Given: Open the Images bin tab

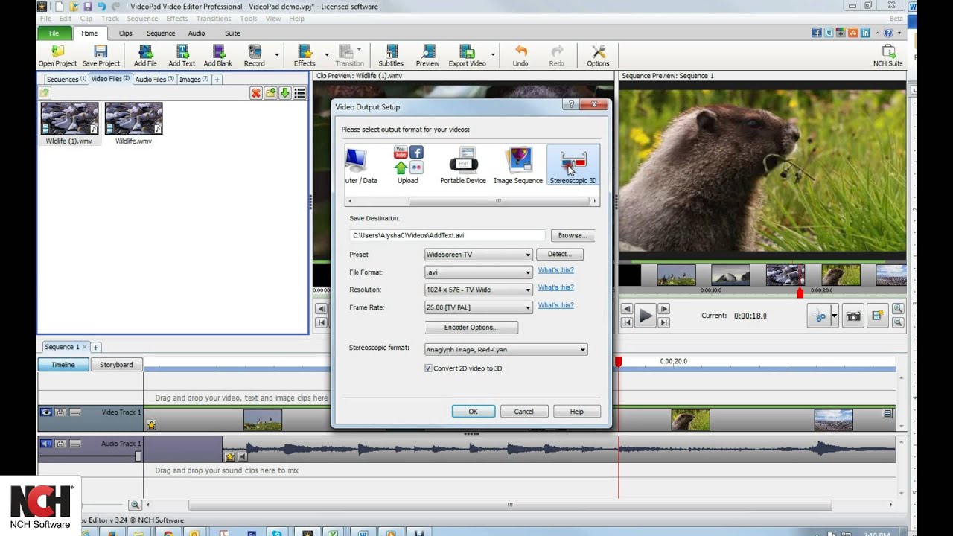Looking at the screenshot, I should (x=195, y=80).
